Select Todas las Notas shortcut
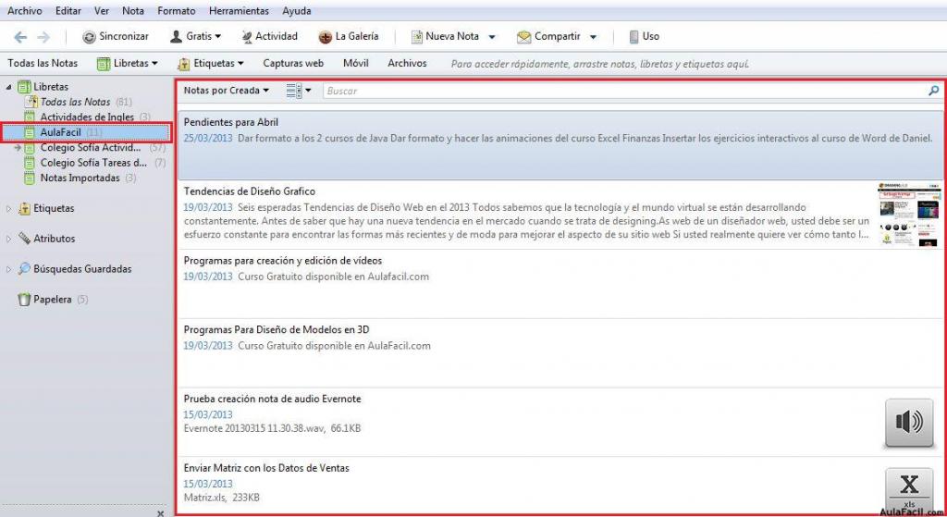The height and width of the screenshot is (517, 947). point(43,64)
